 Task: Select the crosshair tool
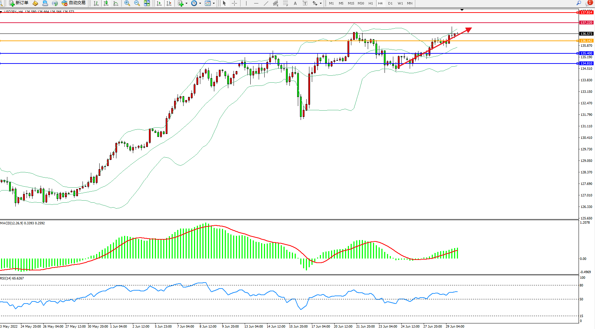coord(234,3)
